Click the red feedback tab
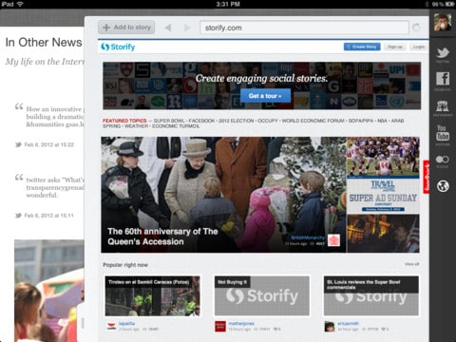This screenshot has height=342, width=456. 427,177
